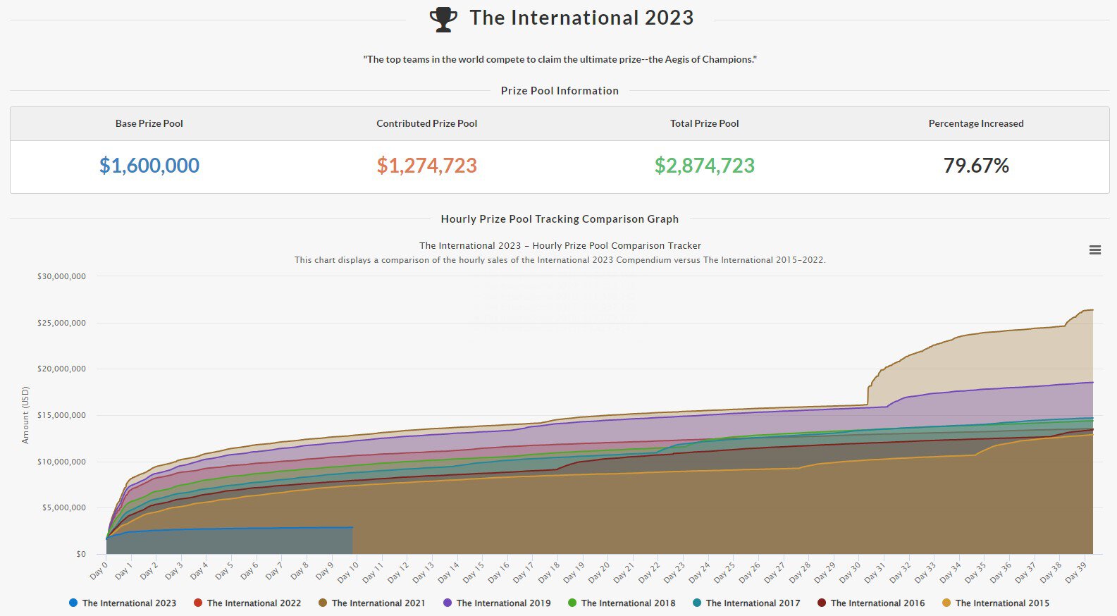
Task: Click the Total Prize Pool column header
Action: (704, 123)
